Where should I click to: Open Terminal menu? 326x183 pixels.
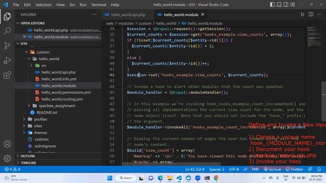tap(98, 5)
